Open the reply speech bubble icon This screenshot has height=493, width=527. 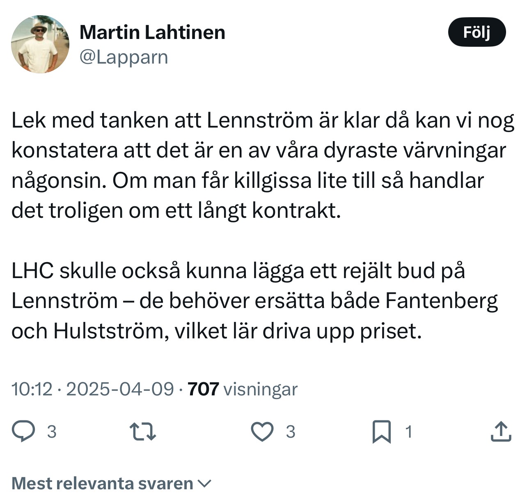point(23,431)
